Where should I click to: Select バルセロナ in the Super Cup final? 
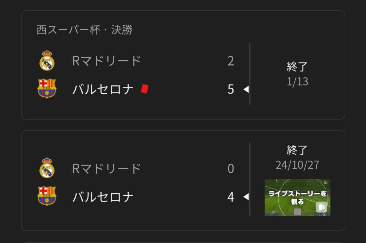pos(103,89)
